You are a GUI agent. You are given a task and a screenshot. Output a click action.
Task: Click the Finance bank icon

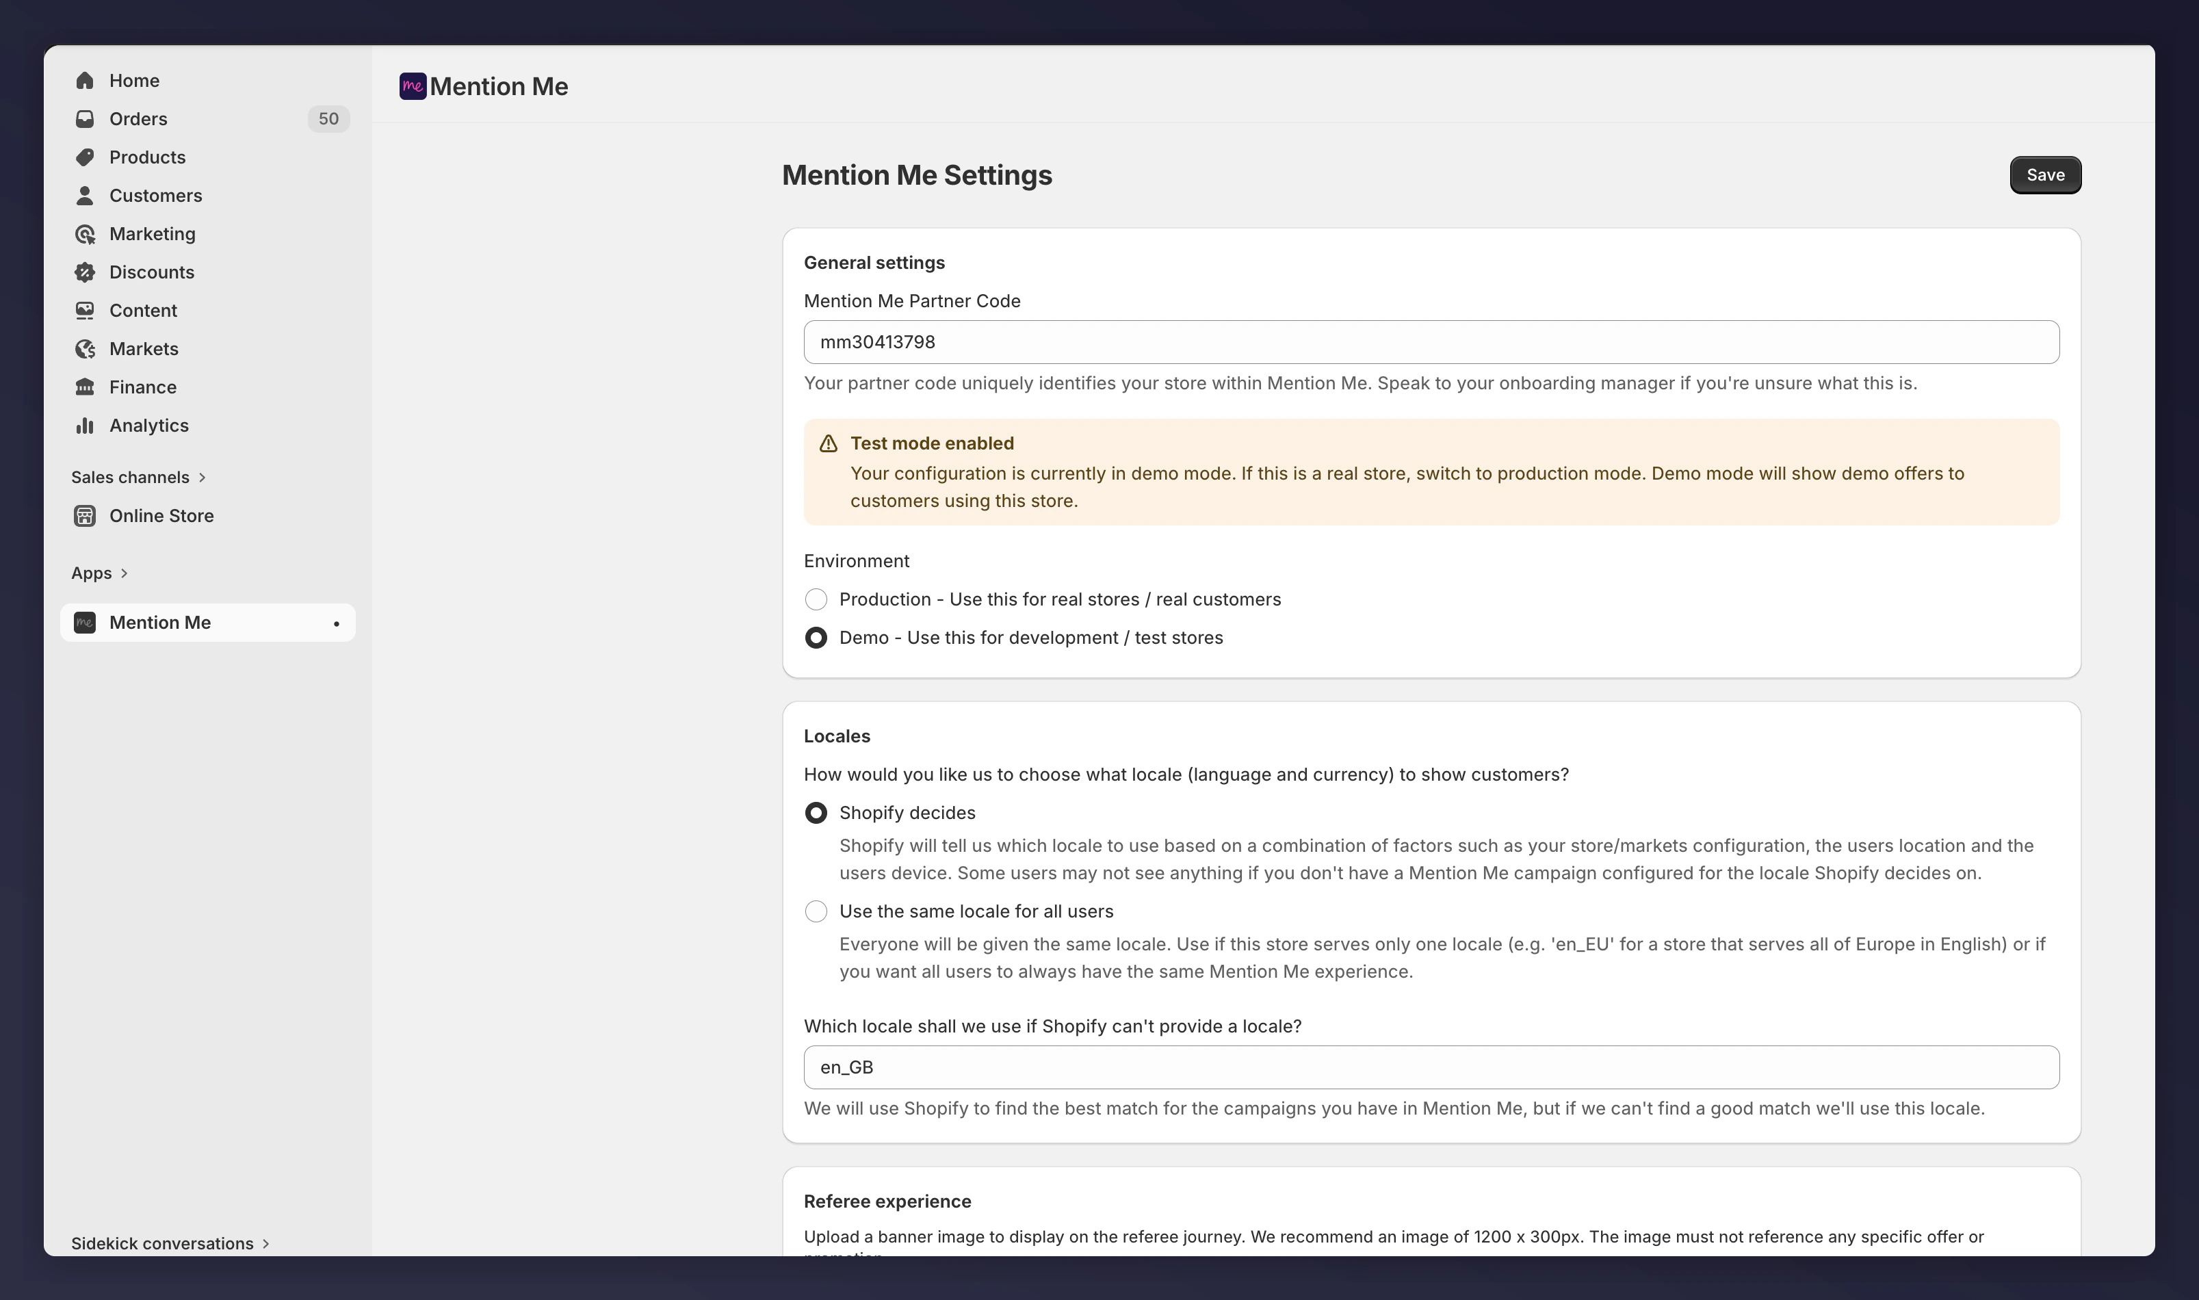point(85,387)
